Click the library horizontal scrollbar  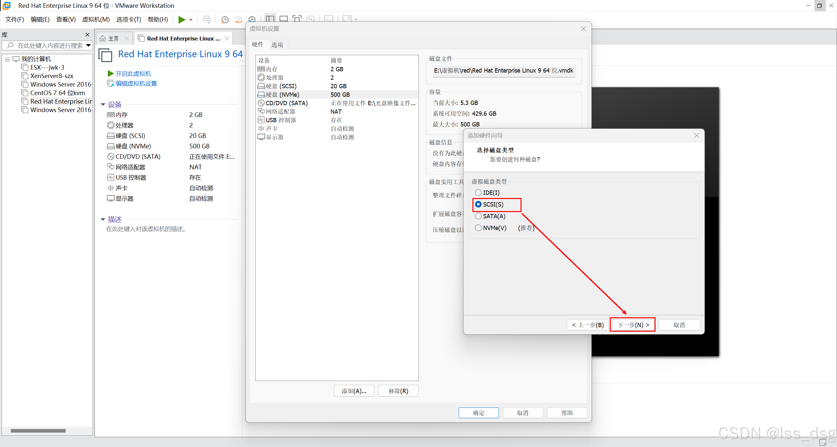(38, 431)
